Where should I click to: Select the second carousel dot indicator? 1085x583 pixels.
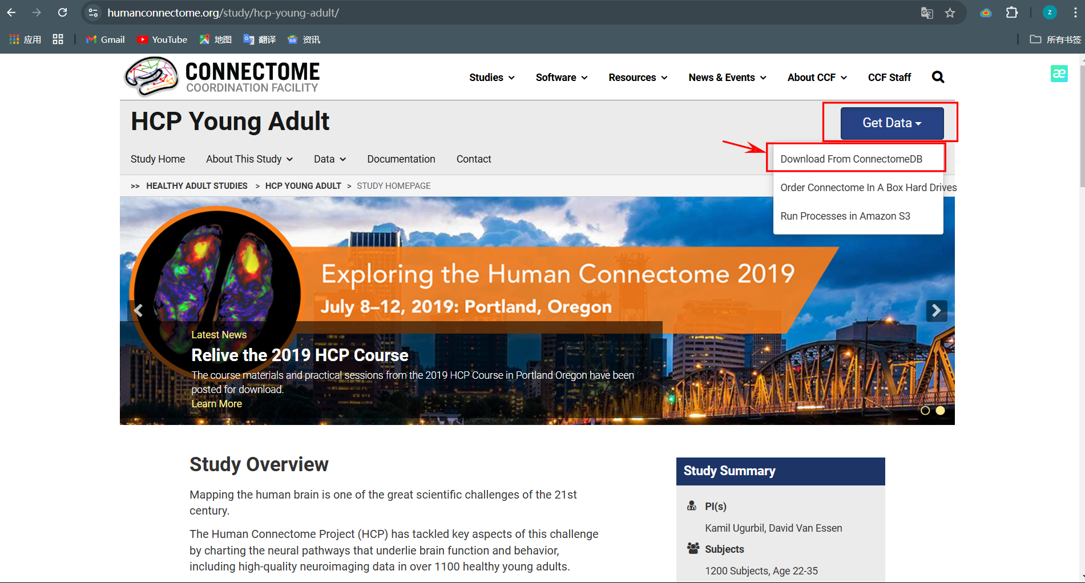click(x=940, y=410)
